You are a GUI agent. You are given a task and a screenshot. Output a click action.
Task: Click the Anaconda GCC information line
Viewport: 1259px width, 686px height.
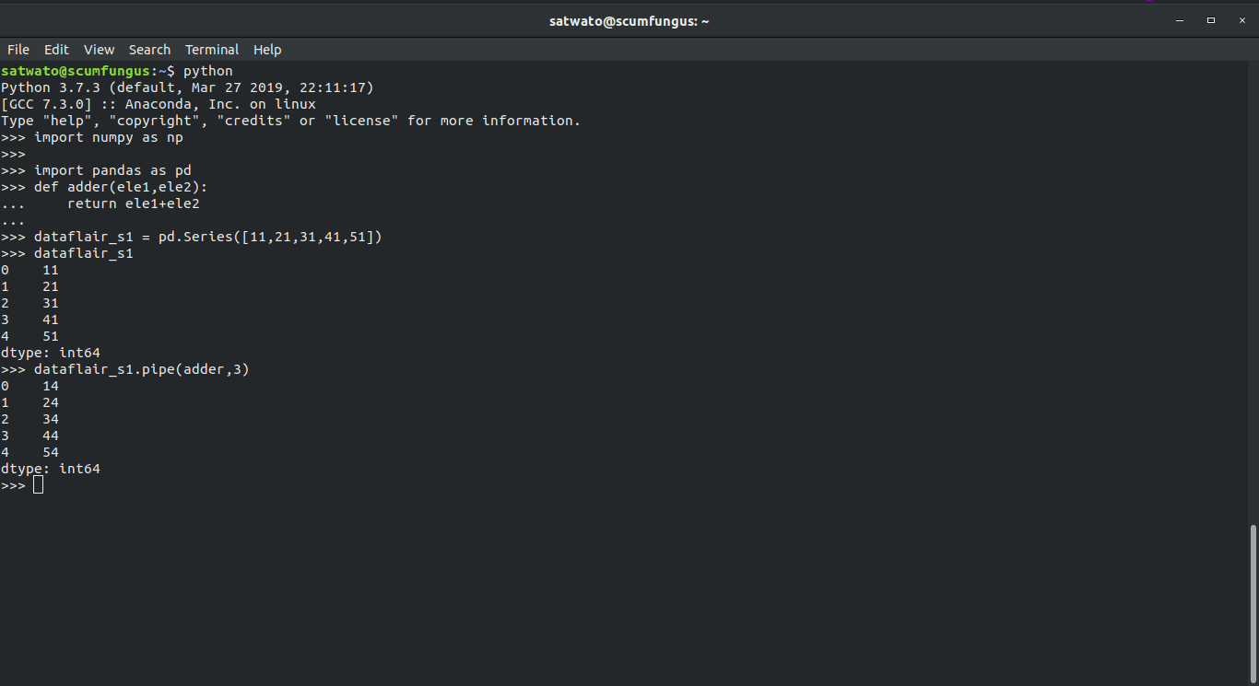tap(157, 103)
